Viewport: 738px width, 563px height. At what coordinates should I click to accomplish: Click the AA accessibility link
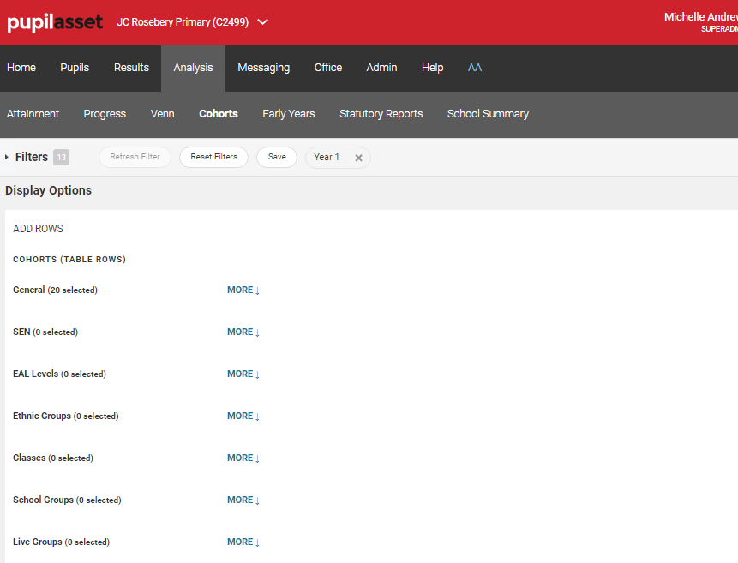475,68
